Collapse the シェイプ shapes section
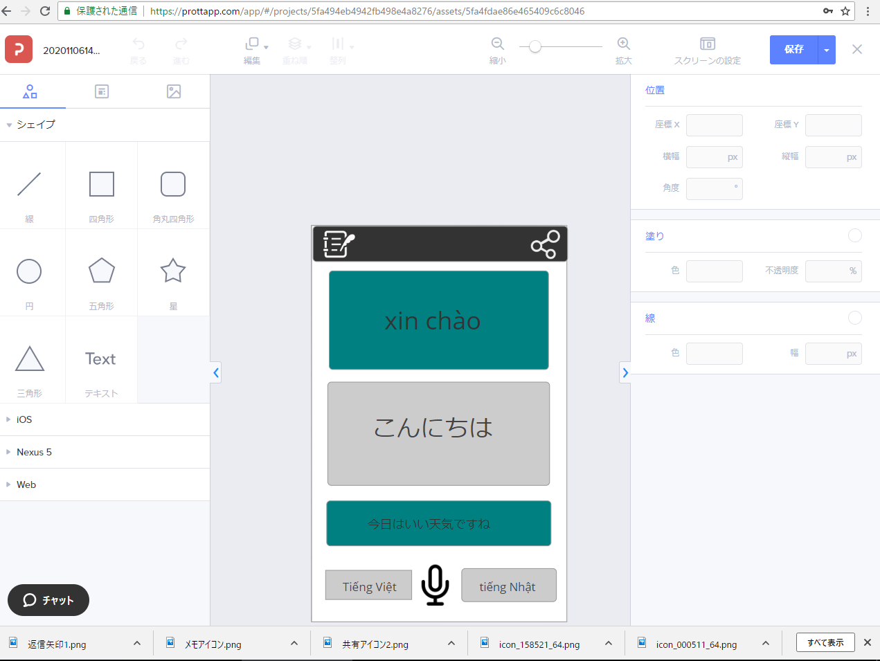Viewport: 880px width, 661px height. point(9,125)
